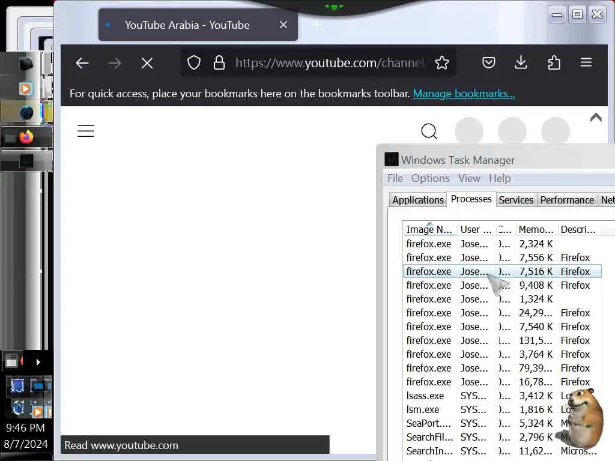Viewport: 615px width, 461px height.
Task: Open YouTube guide hamburger menu
Action: pos(85,131)
